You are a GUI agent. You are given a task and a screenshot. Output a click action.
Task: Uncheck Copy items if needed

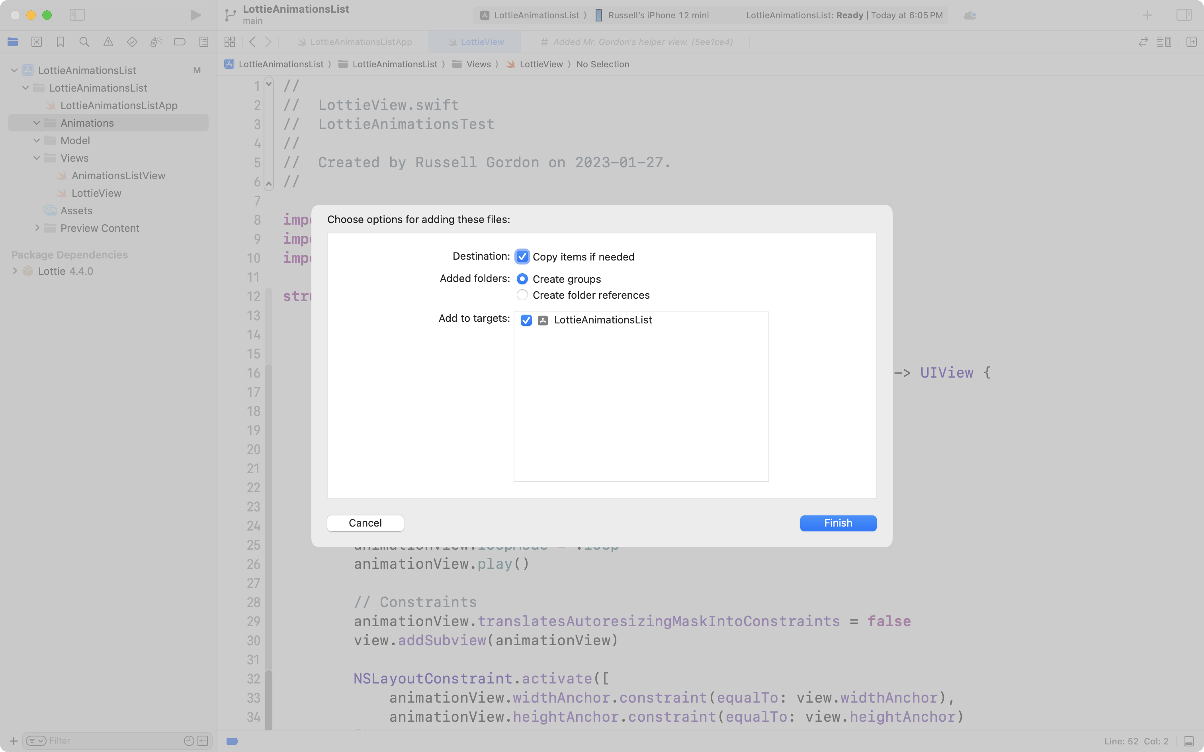click(x=522, y=257)
